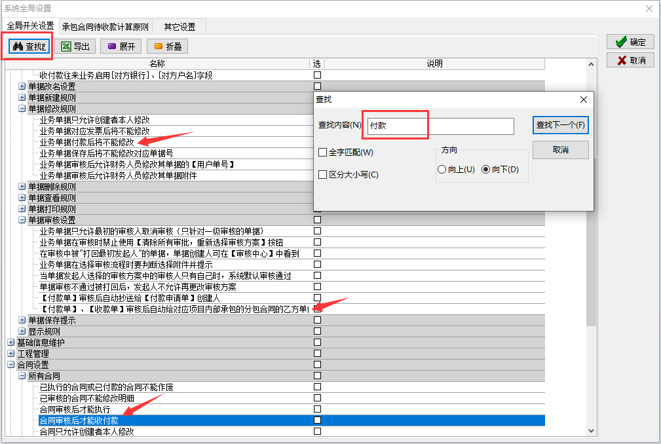The width and height of the screenshot is (661, 444).
Task: Click the 查找下一个(F) button
Action: click(560, 125)
